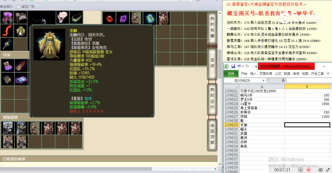Select the purple crystal item icon

(x=123, y=18)
